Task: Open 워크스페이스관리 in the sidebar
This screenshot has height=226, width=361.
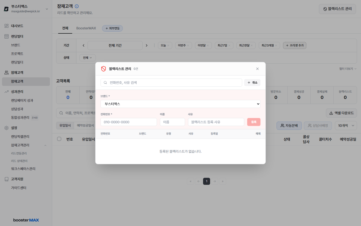Action: point(23,169)
